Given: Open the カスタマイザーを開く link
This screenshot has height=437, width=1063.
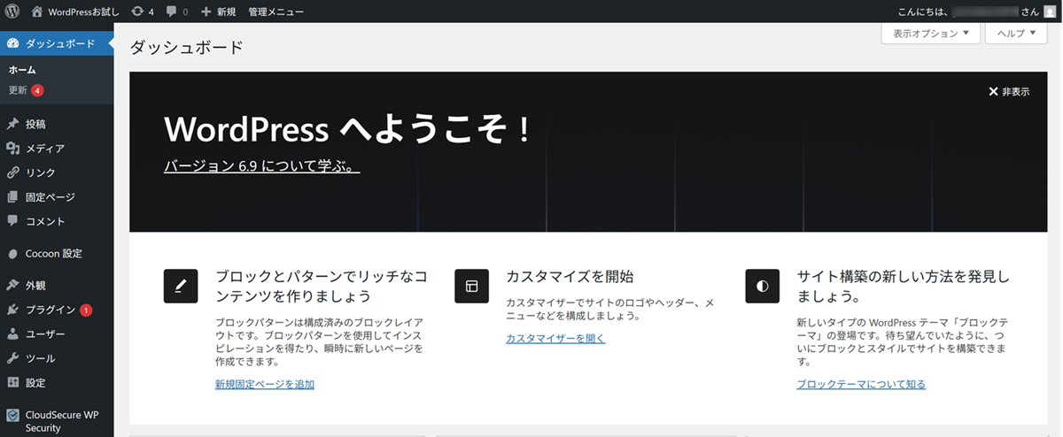Looking at the screenshot, I should click(555, 338).
